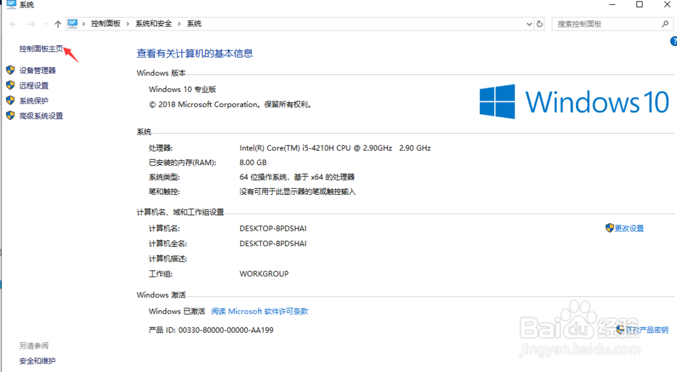This screenshot has height=372, width=677.
Task: Select 系统和安全 in the breadcrumb path
Action: [x=153, y=24]
